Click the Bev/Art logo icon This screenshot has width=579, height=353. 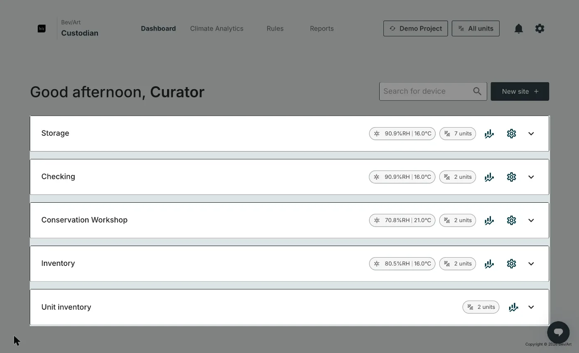click(42, 28)
